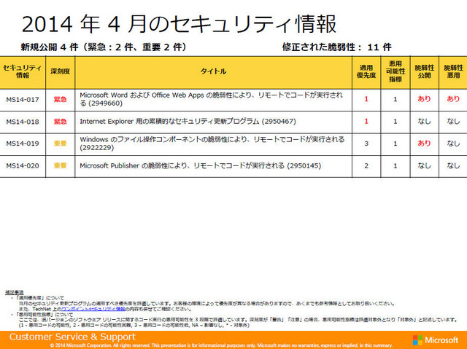The width and height of the screenshot is (467, 349).
Task: Select the MS14-018 bulletin ID cell
Action: pos(23,122)
